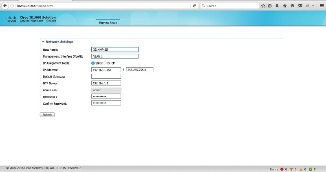Screen dimensions: 326x172
Task: Open the downloads arrow icon
Action: click(x=277, y=6)
